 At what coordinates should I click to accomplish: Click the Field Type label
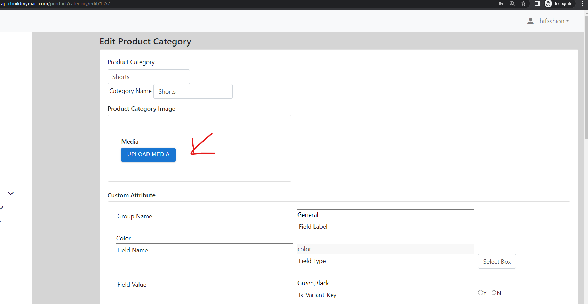[x=312, y=261]
